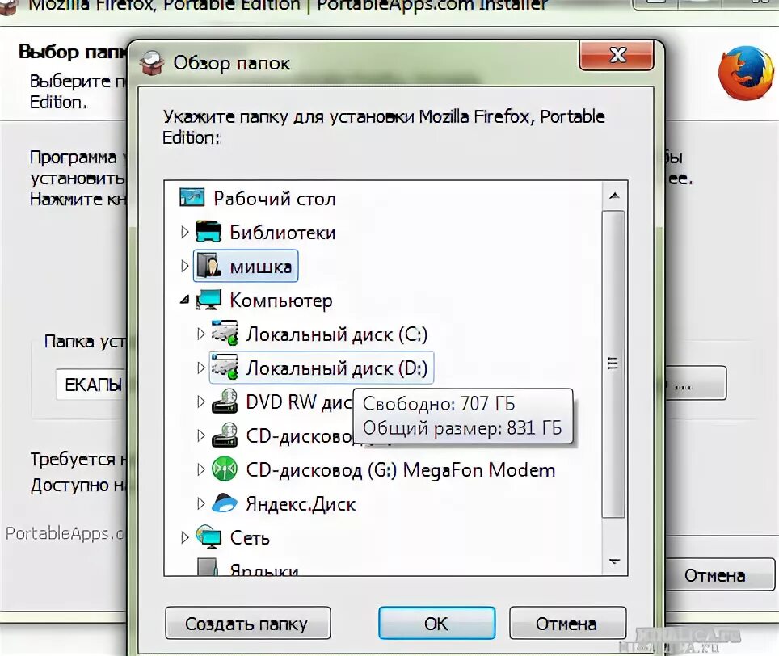Image resolution: width=779 pixels, height=656 pixels.
Task: Select the мишка folder label
Action: 261,267
